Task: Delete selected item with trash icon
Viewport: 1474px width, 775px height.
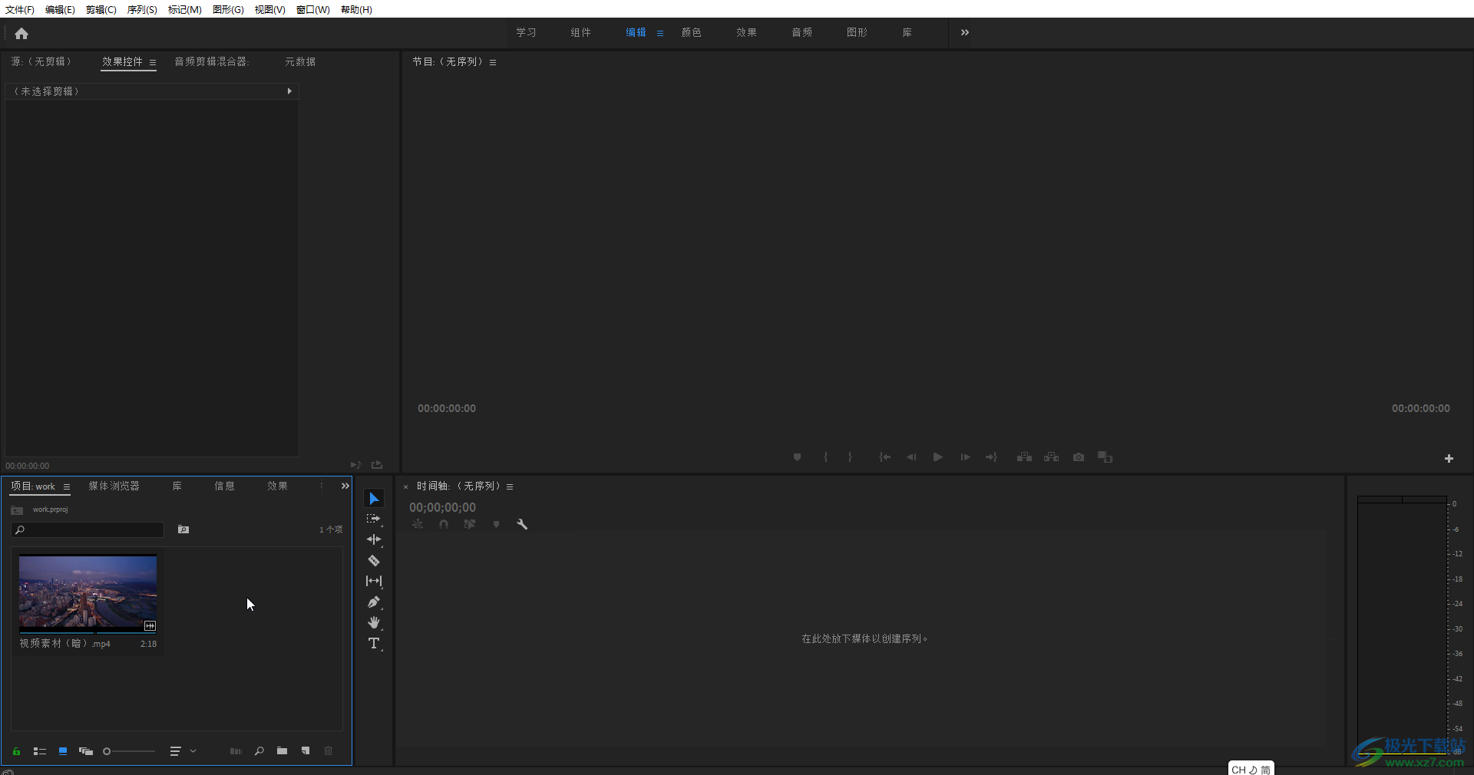Action: pos(329,751)
